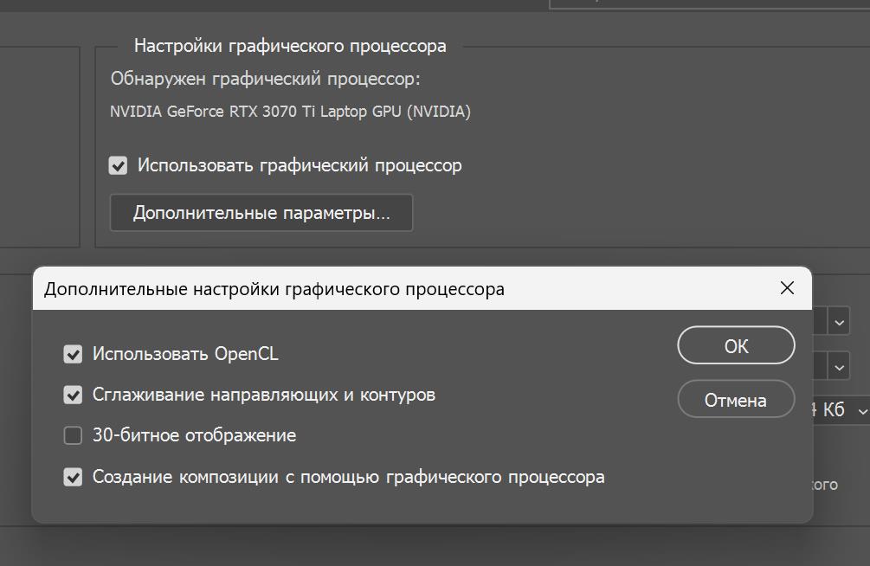Screen dimensions: 870x566
Task: Expand the second dropdown chevron
Action: pyautogui.click(x=837, y=366)
